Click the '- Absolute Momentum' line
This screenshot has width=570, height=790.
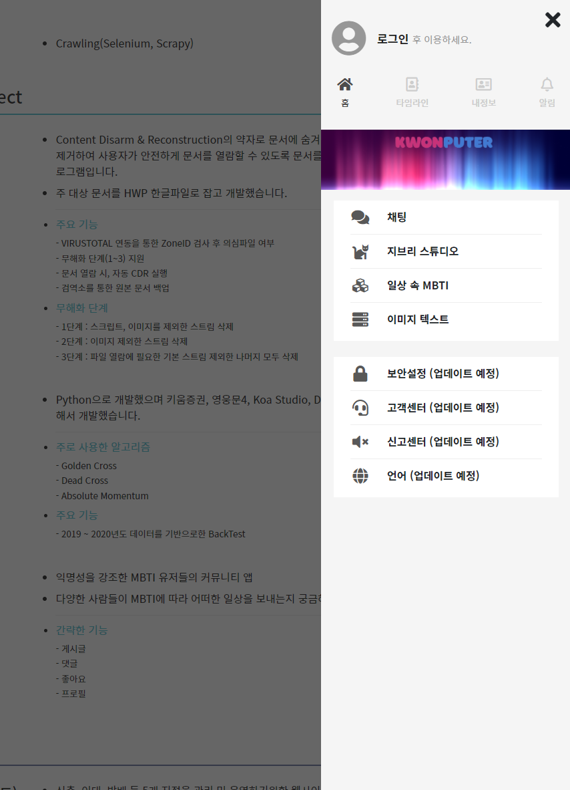click(x=102, y=496)
